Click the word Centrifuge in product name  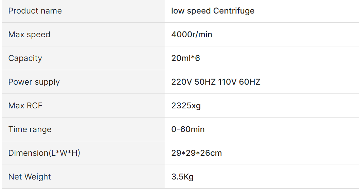(x=234, y=11)
